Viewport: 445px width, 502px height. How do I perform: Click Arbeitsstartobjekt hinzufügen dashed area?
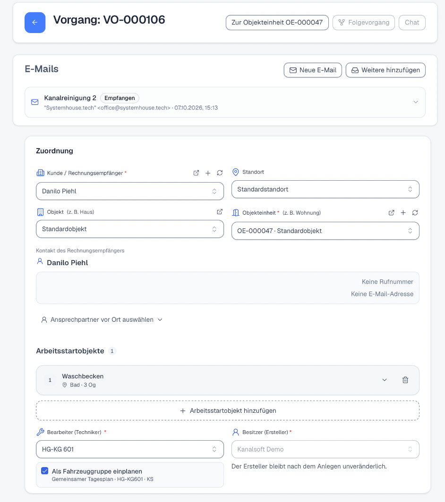pyautogui.click(x=228, y=410)
